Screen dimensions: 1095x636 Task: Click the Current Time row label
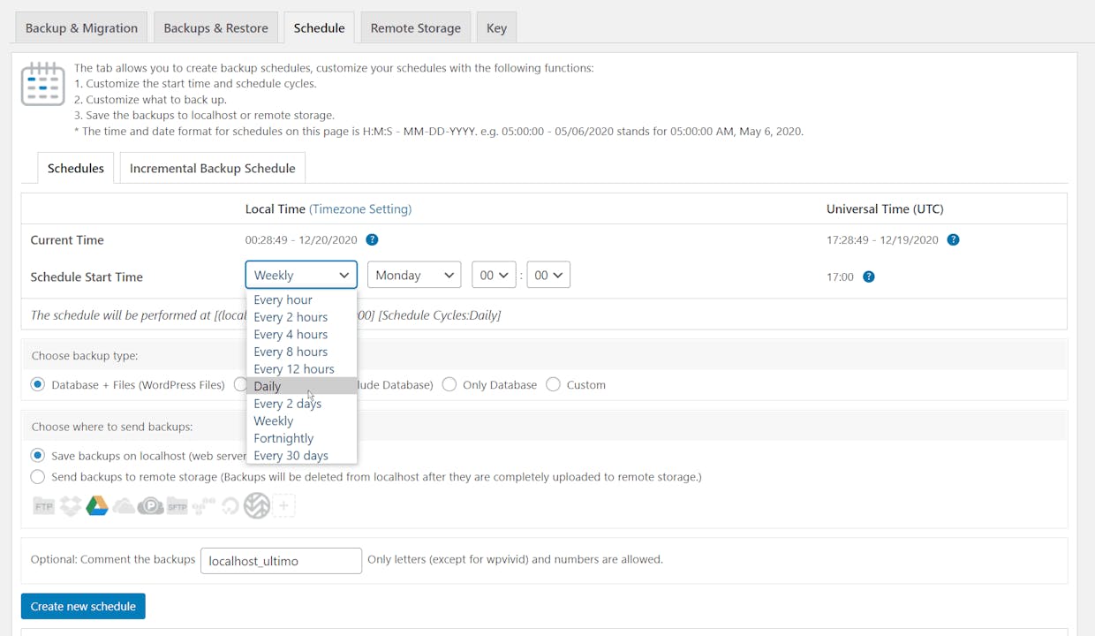tap(67, 240)
